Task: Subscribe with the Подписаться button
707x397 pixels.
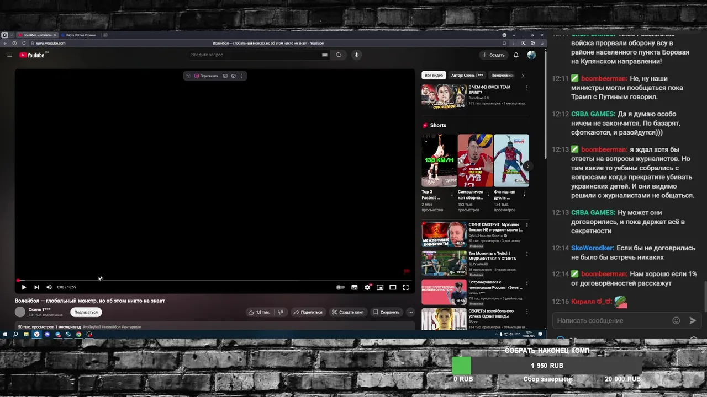Action: [x=86, y=312]
